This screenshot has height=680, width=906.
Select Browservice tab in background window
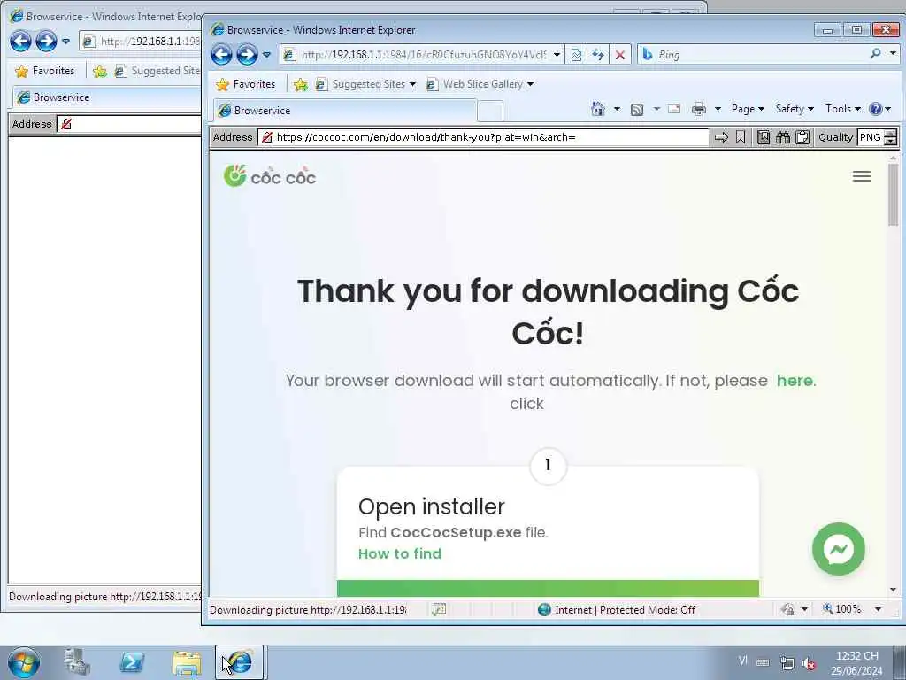click(x=107, y=97)
